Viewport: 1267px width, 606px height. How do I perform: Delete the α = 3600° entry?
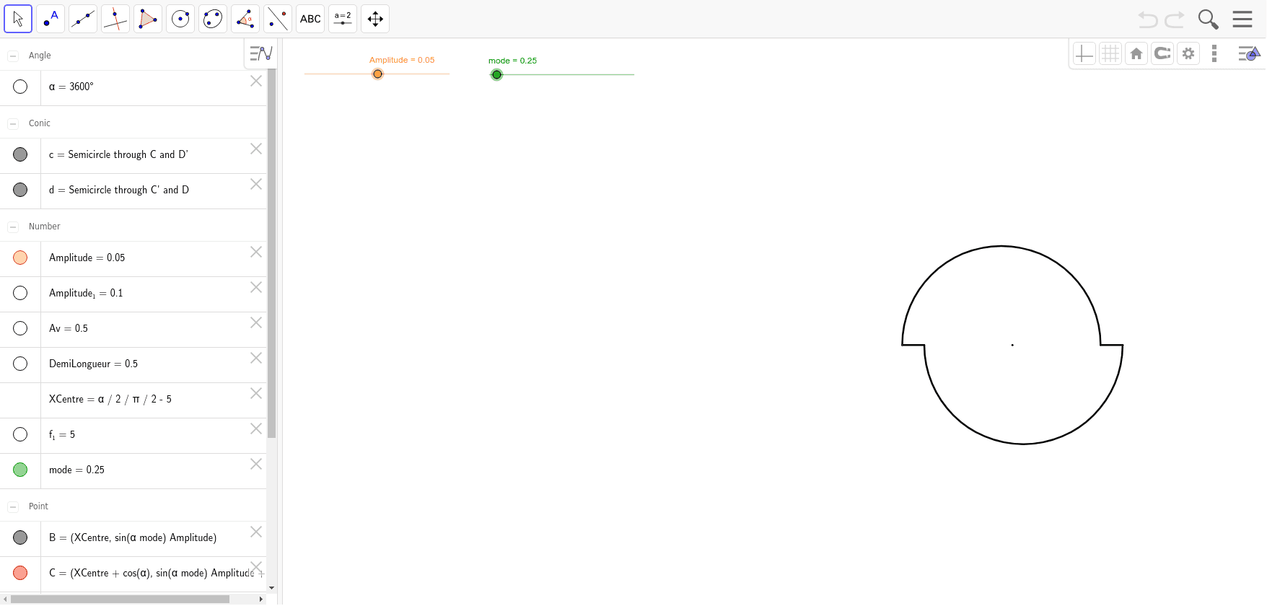click(256, 81)
